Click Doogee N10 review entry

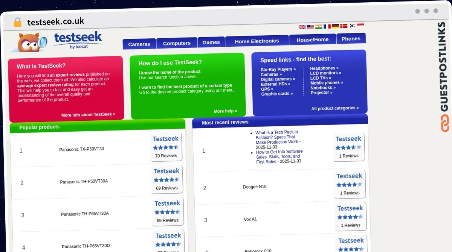255,187
